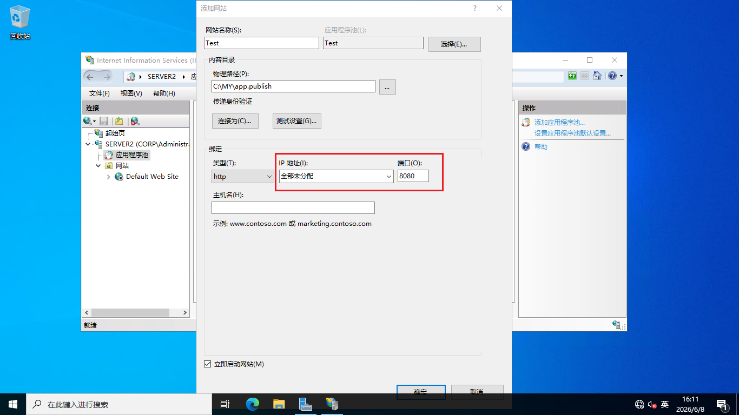Click the connections scrollbar right arrow
The width and height of the screenshot is (739, 415).
pyautogui.click(x=185, y=313)
